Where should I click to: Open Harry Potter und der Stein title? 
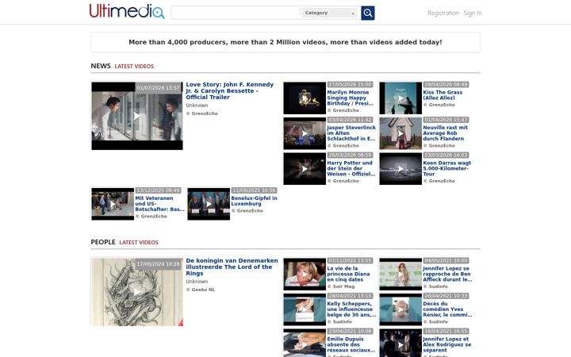[x=351, y=168]
